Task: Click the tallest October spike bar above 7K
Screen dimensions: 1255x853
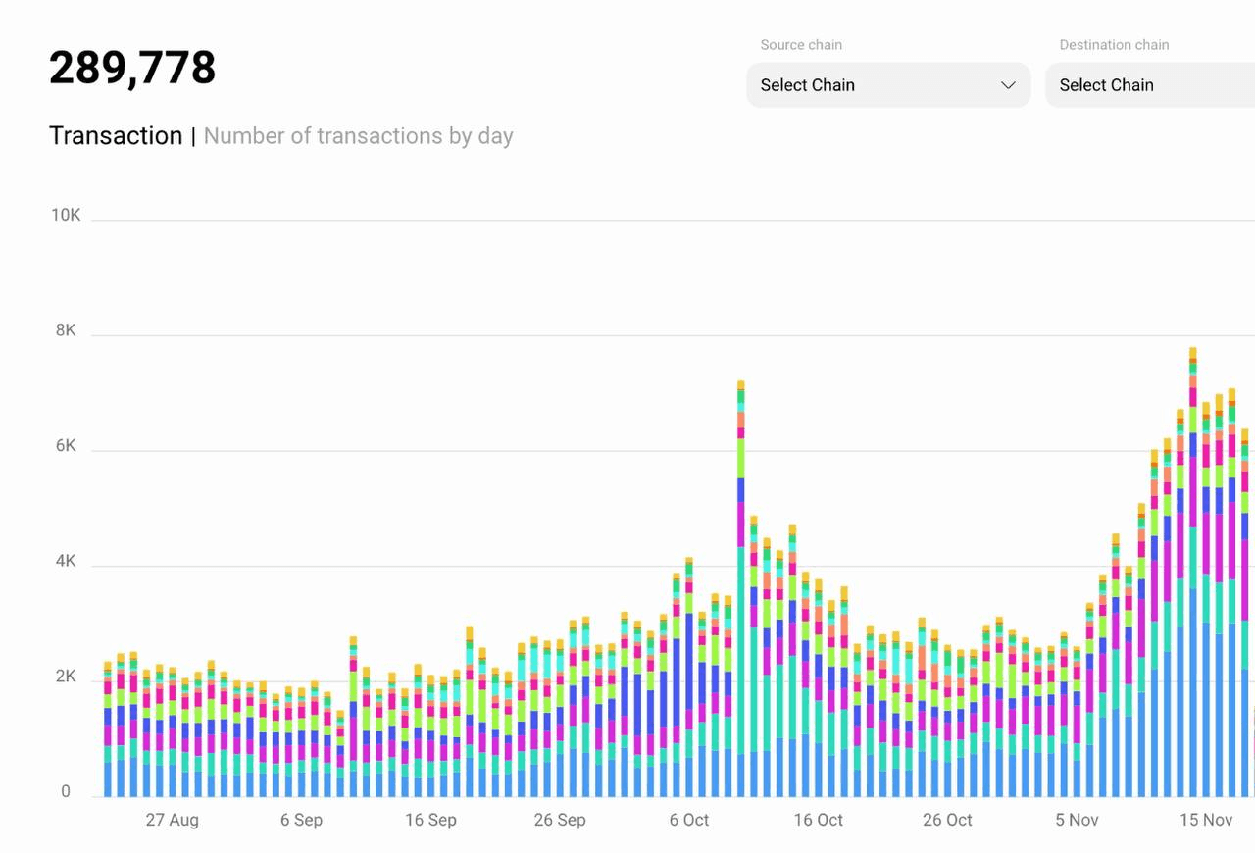Action: coord(741,588)
